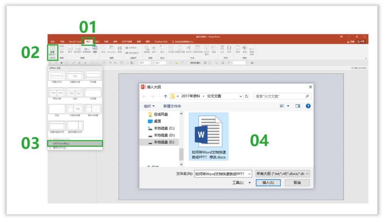Image resolution: width=384 pixels, height=220 pixels.
Task: Click the Symbol (符号) omega icon
Action: coord(229,49)
